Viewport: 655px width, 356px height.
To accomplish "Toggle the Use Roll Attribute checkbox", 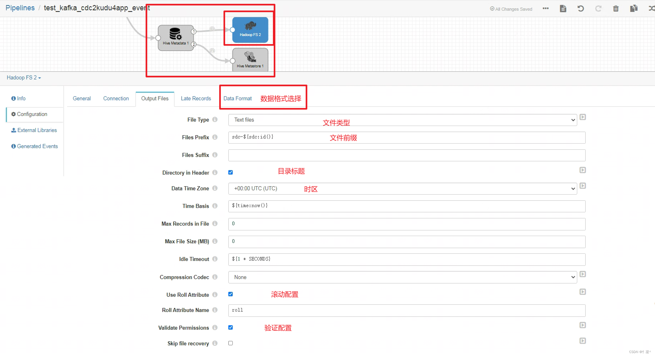I will click(231, 294).
